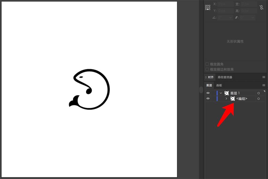This screenshot has width=268, height=179.
Task: Open the 对齐 panel options menu icon
Action: pos(264,77)
